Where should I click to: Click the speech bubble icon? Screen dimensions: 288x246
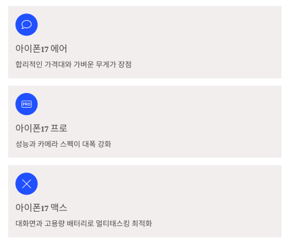click(x=26, y=24)
